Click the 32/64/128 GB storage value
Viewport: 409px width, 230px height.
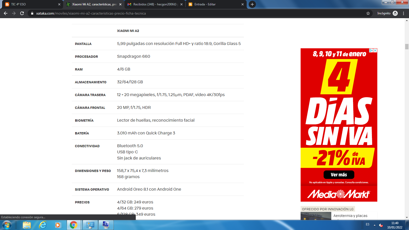tap(130, 82)
